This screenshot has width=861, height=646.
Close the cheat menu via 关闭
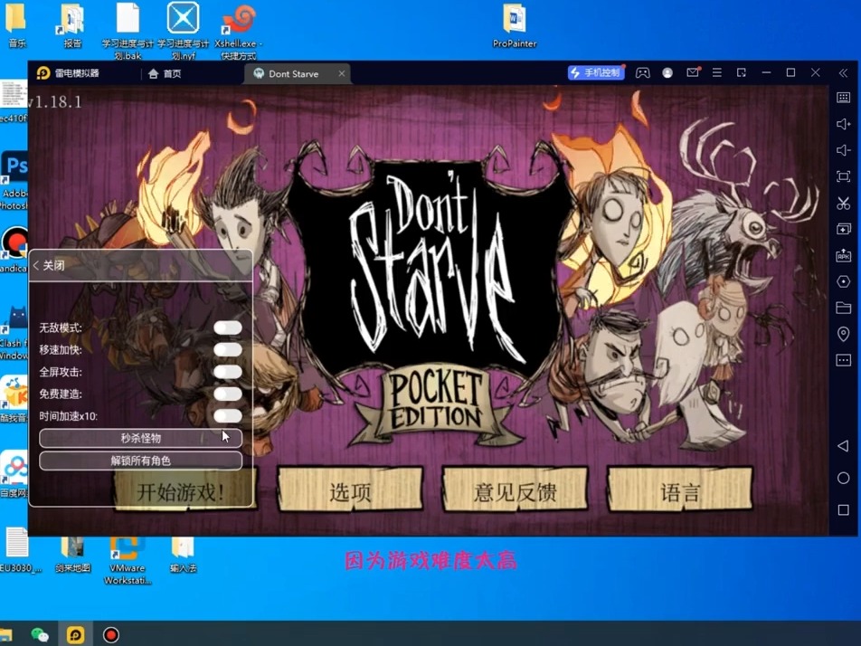[49, 266]
